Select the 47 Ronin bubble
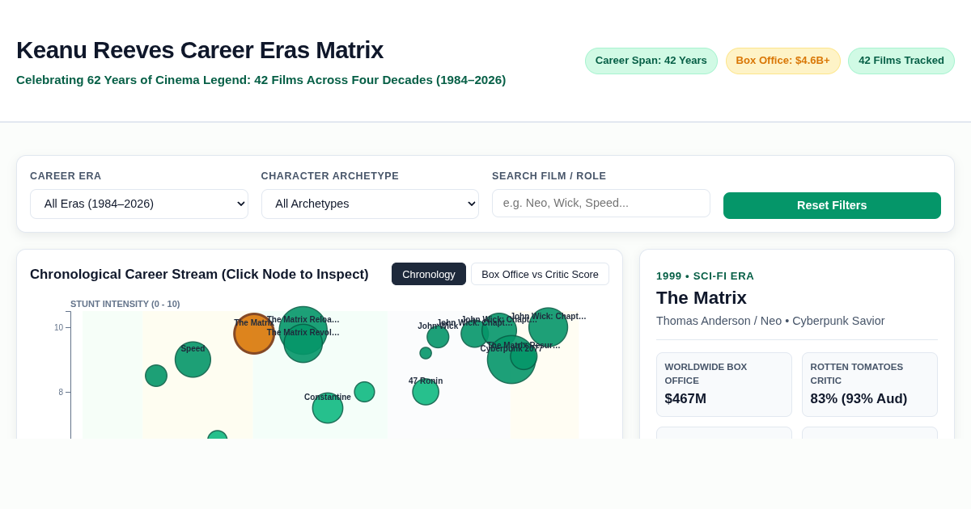This screenshot has height=509, width=971. click(426, 392)
